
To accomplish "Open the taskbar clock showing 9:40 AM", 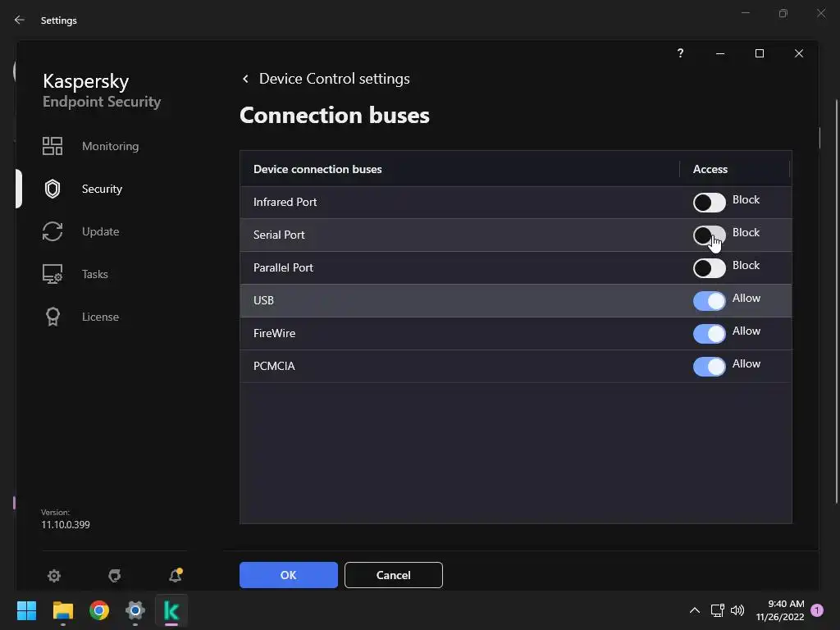I will (x=780, y=610).
